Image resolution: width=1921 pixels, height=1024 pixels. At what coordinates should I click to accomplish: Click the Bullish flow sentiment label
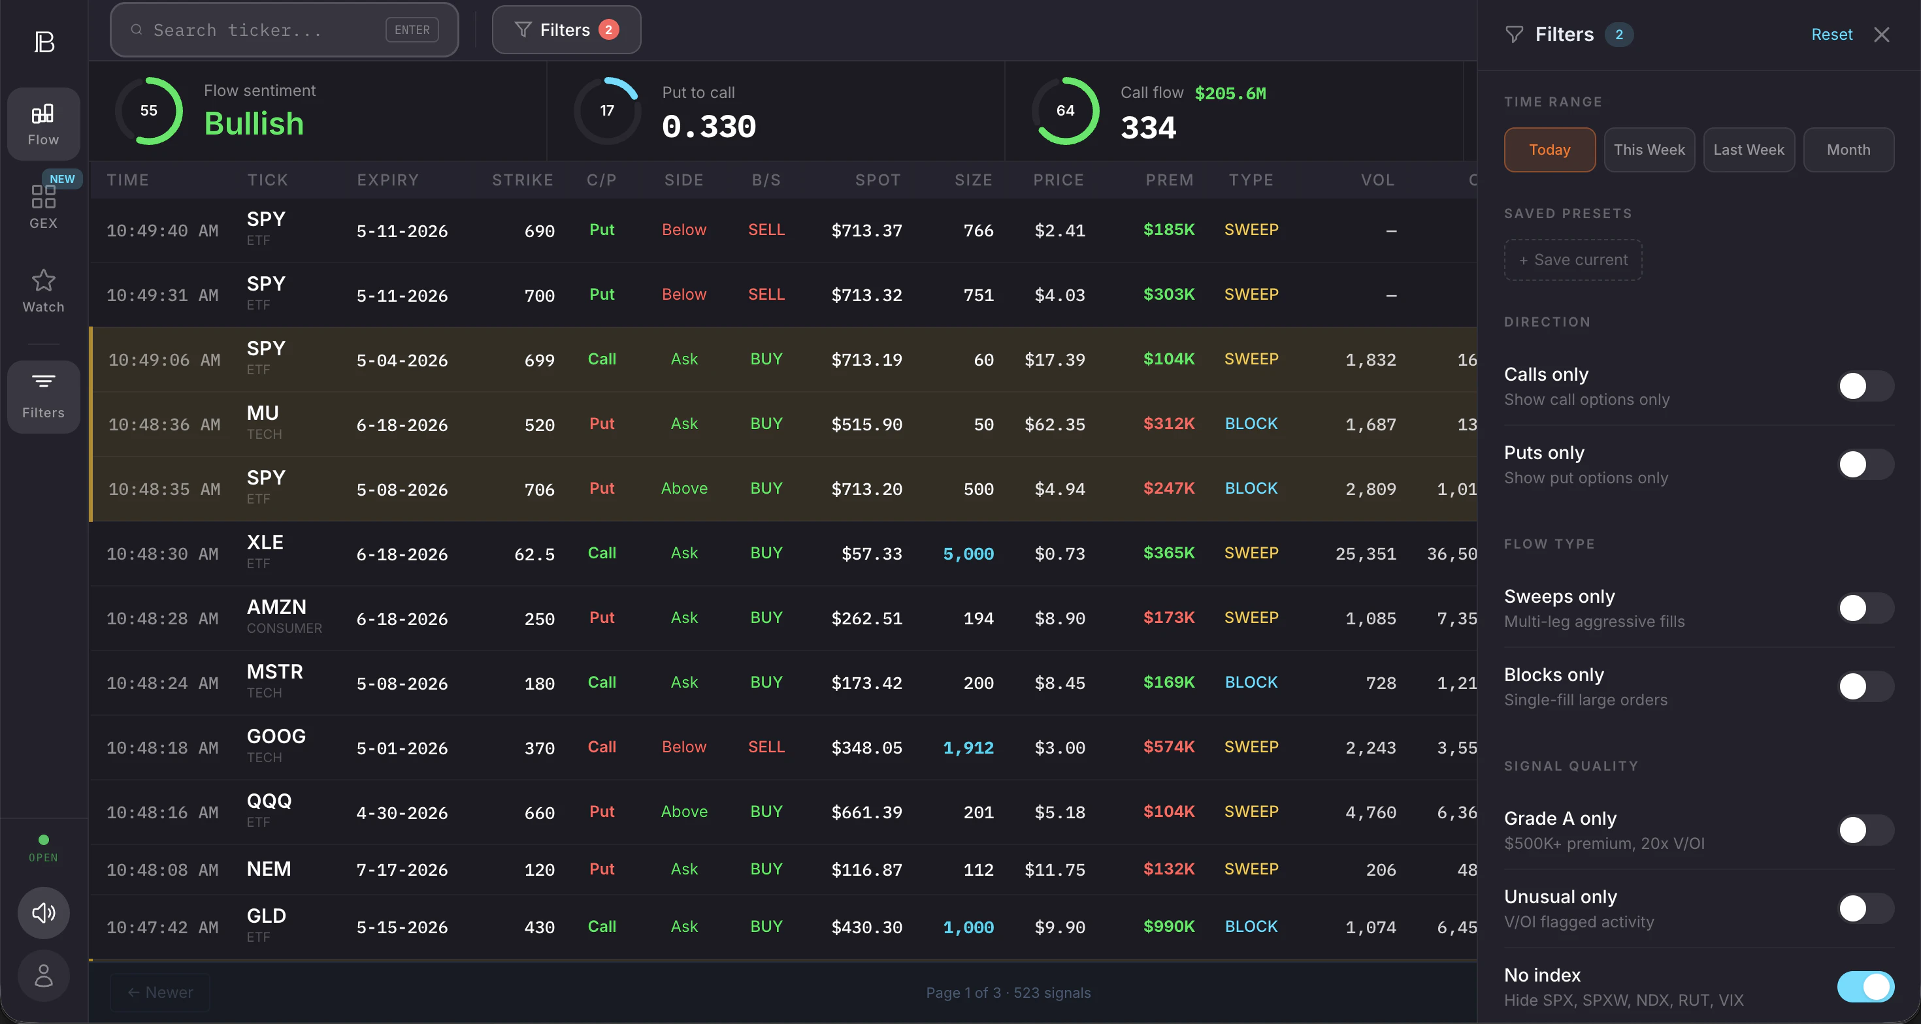coord(254,123)
